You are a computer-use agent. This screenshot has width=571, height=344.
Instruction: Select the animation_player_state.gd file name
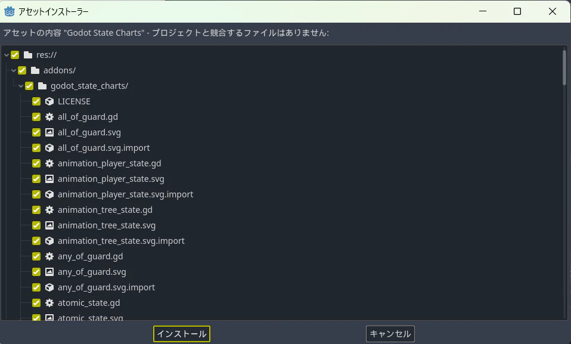click(109, 163)
